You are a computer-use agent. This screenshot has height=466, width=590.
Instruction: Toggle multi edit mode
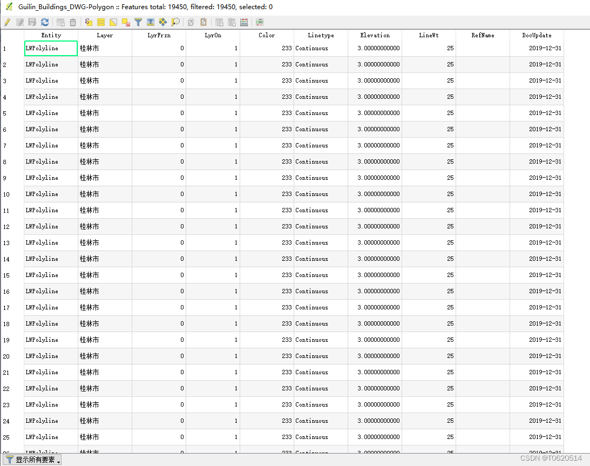click(x=20, y=22)
